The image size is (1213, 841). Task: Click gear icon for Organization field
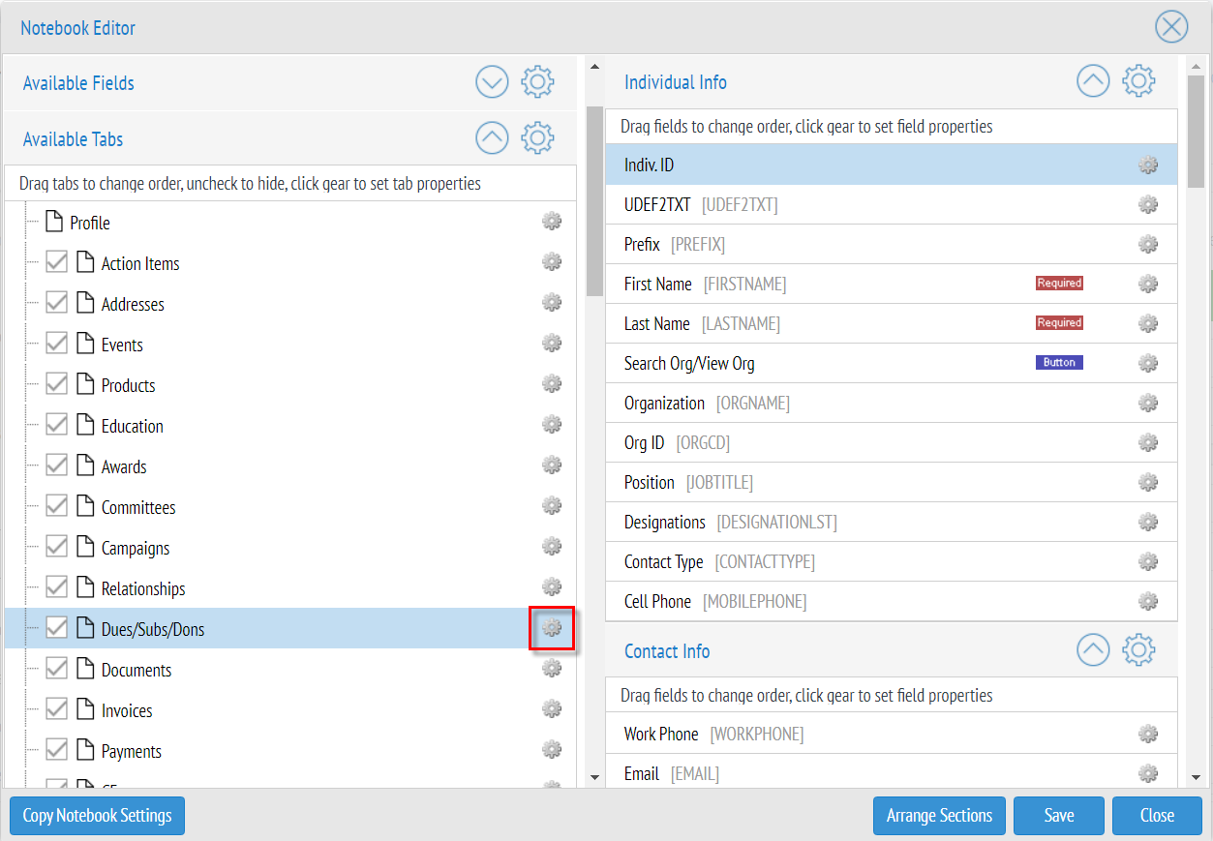pyautogui.click(x=1148, y=404)
